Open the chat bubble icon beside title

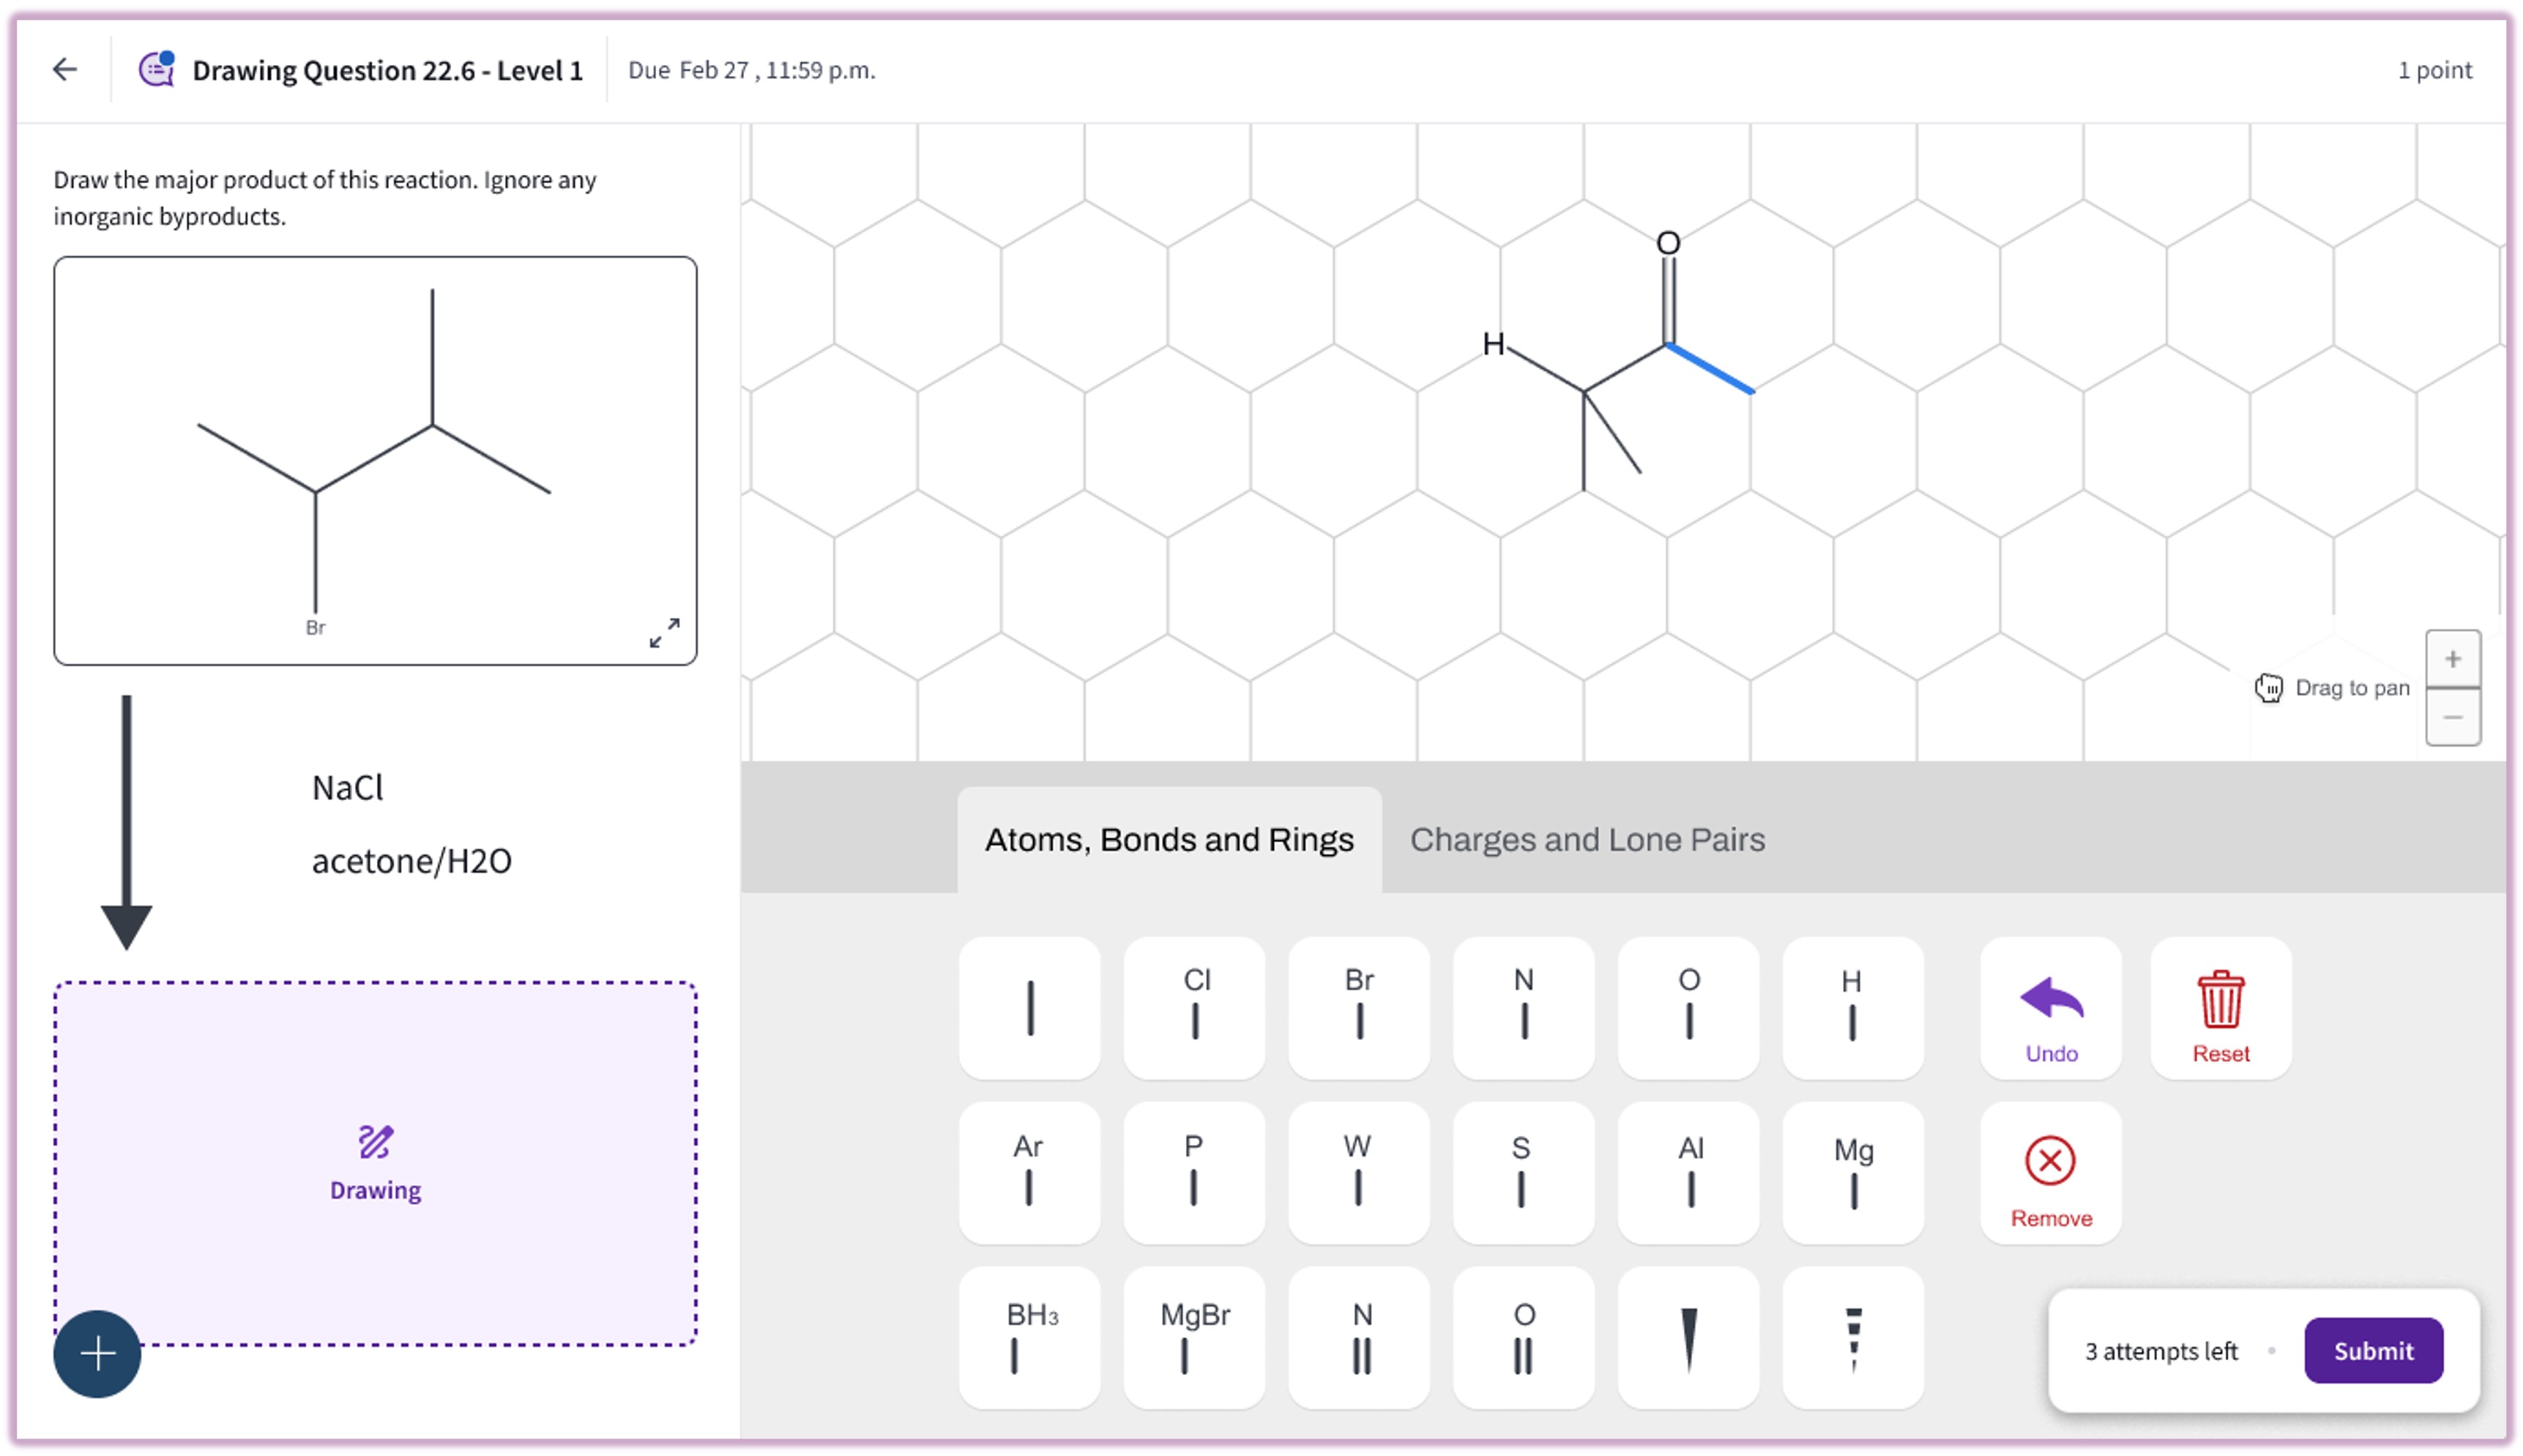(157, 69)
